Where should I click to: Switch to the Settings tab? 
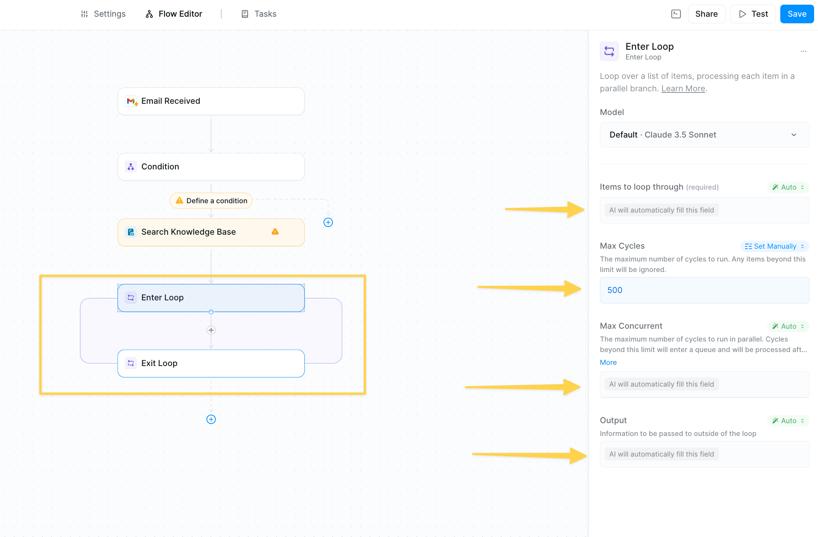[x=103, y=14]
